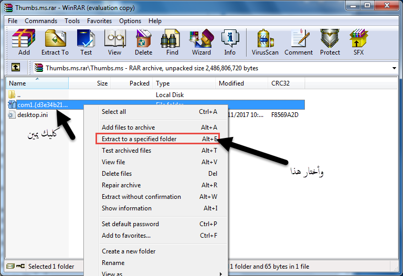Open the Commands menu

pyautogui.click(x=41, y=21)
